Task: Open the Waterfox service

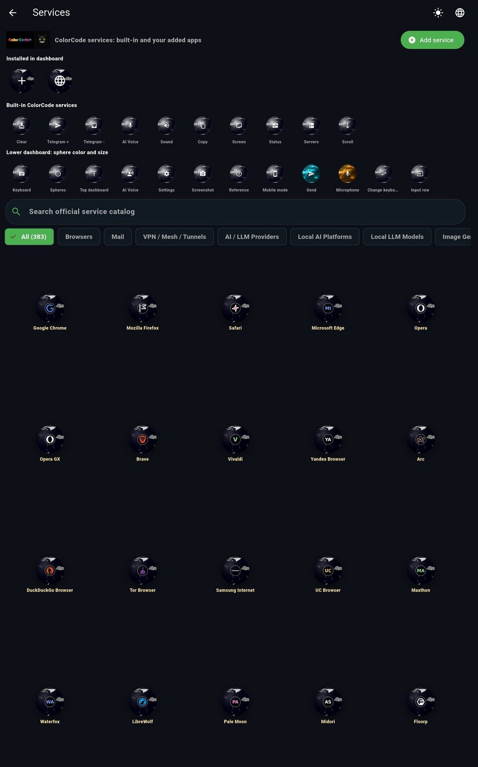Action: coord(50,702)
